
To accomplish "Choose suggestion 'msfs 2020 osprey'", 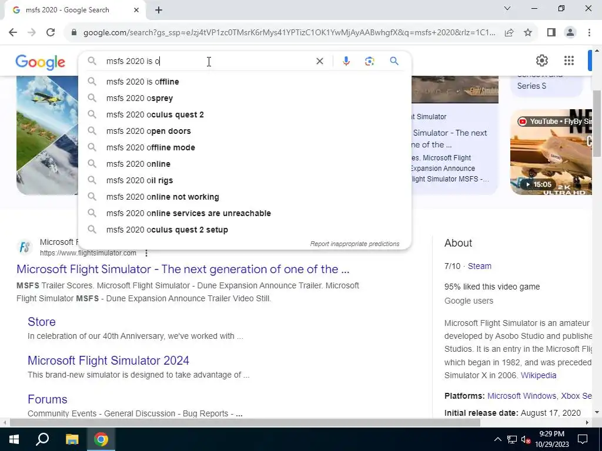I will [245, 98].
